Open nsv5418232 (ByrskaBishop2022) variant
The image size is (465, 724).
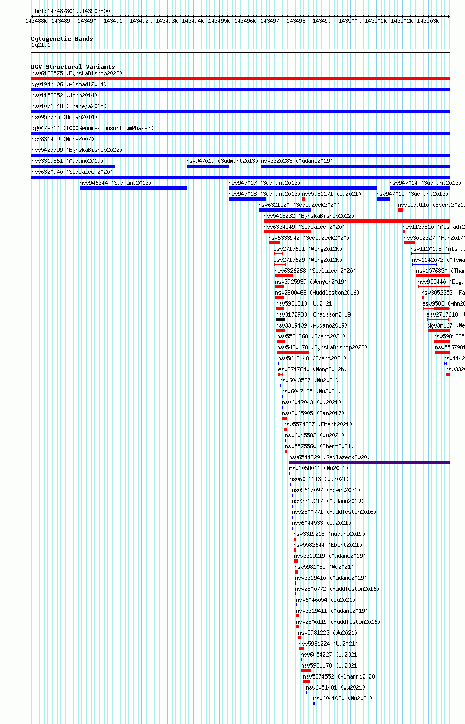(309, 216)
